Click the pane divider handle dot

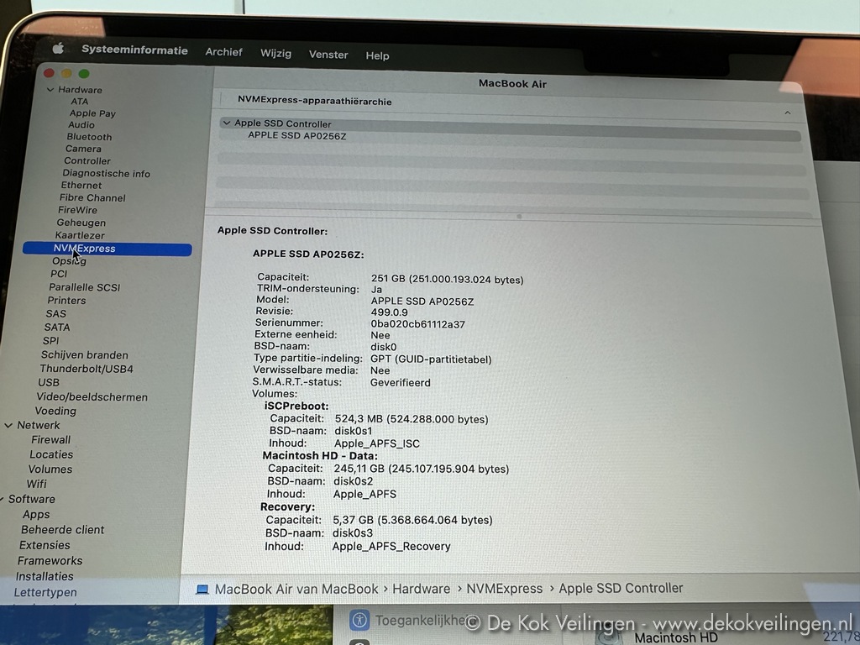pos(519,216)
